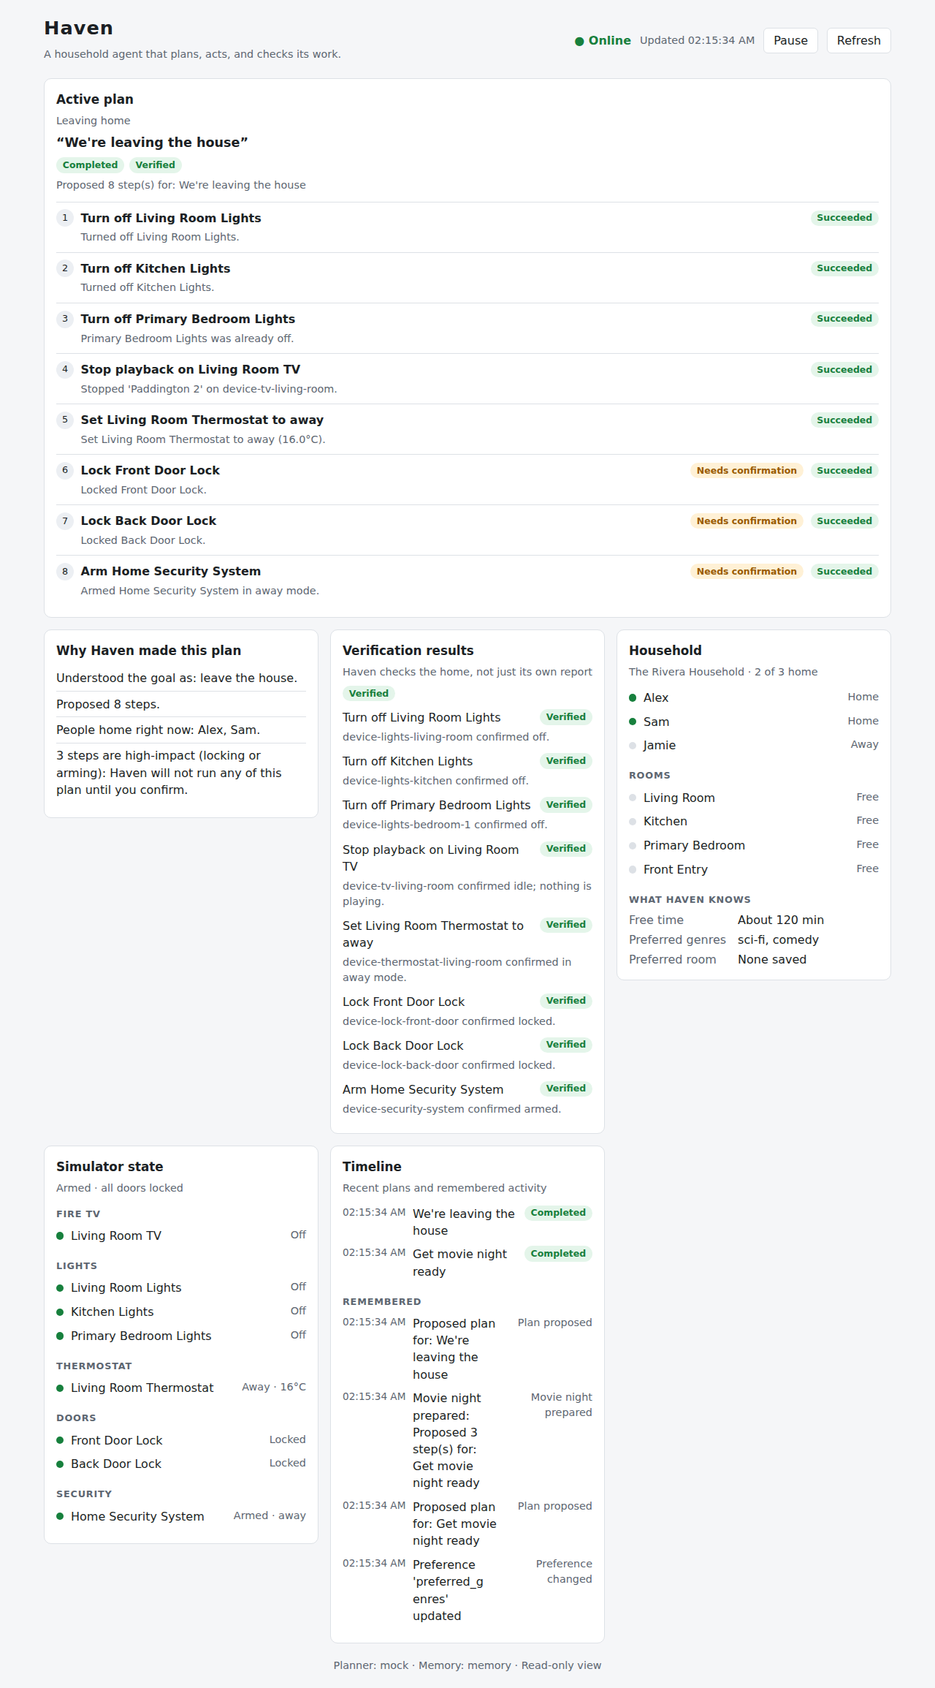The height and width of the screenshot is (1688, 935).
Task: Click Verified badge for Arm Home Security System
Action: (x=566, y=1089)
